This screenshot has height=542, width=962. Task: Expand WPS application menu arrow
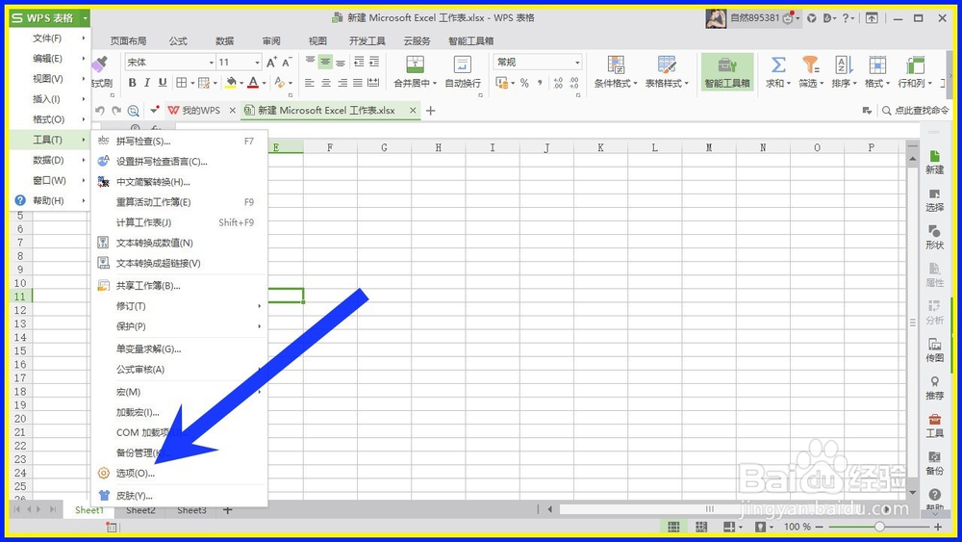point(86,17)
